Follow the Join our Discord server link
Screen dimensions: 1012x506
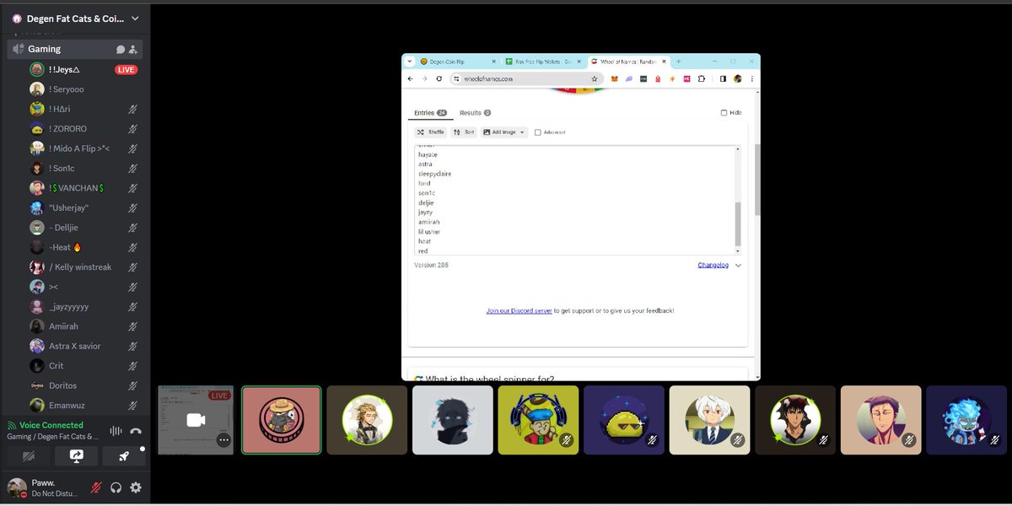[519, 311]
